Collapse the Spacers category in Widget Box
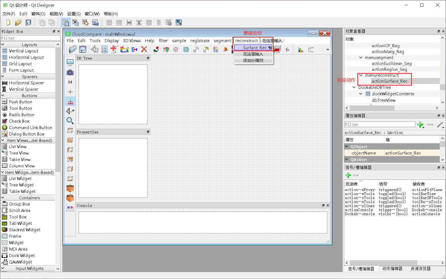 [x=3, y=76]
